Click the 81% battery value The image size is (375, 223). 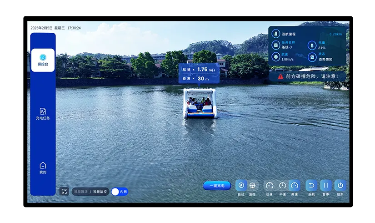click(322, 48)
